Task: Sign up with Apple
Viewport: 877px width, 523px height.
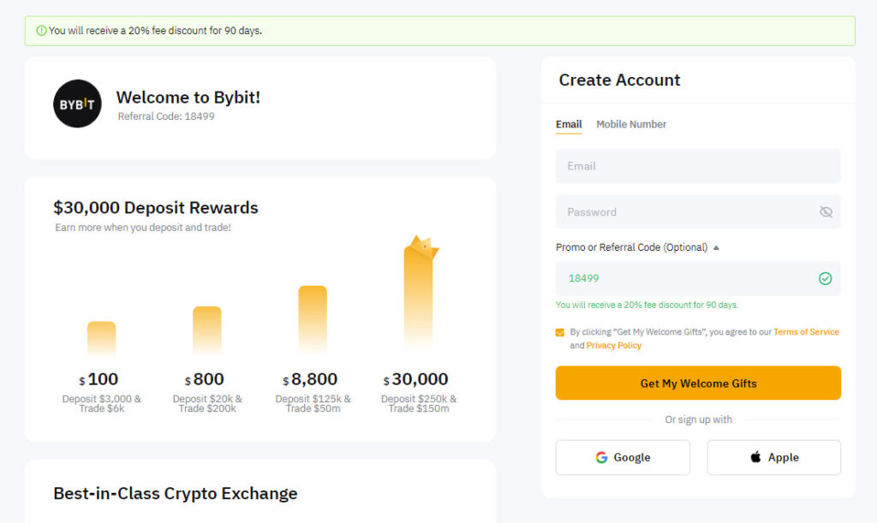Action: 774,458
